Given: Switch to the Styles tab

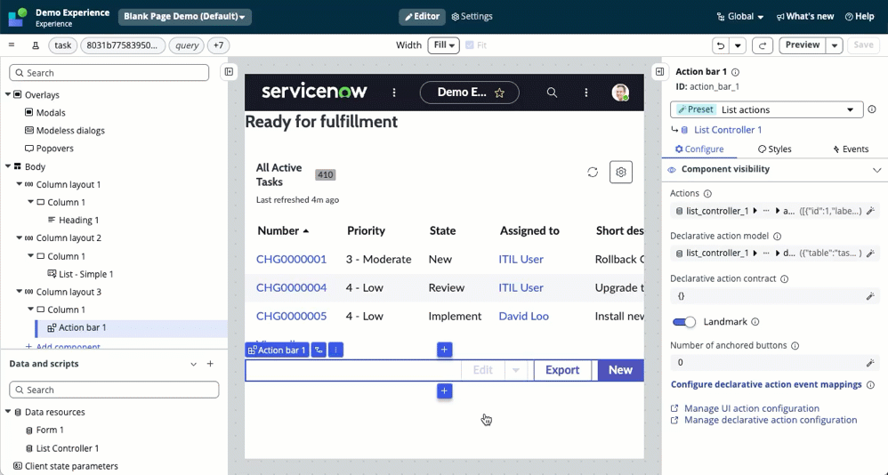Looking at the screenshot, I should (775, 149).
